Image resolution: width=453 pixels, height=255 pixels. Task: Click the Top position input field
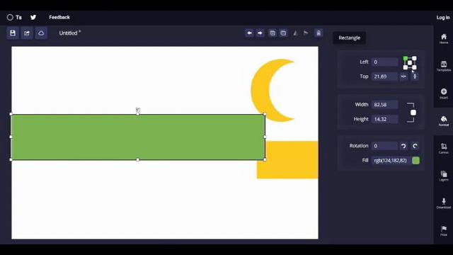[384, 76]
